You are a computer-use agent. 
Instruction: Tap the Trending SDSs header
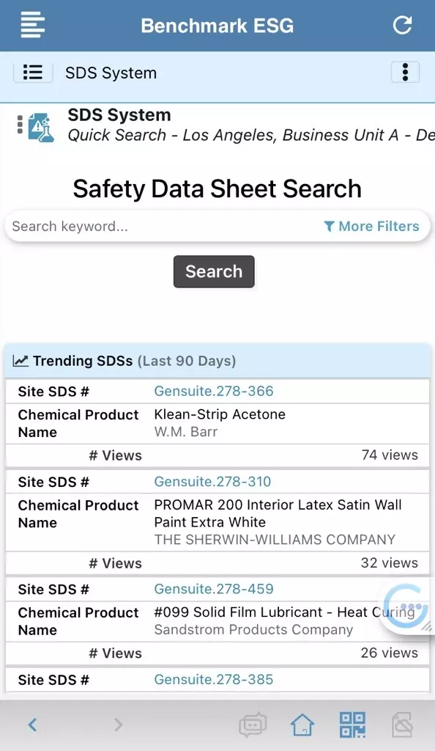(218, 361)
